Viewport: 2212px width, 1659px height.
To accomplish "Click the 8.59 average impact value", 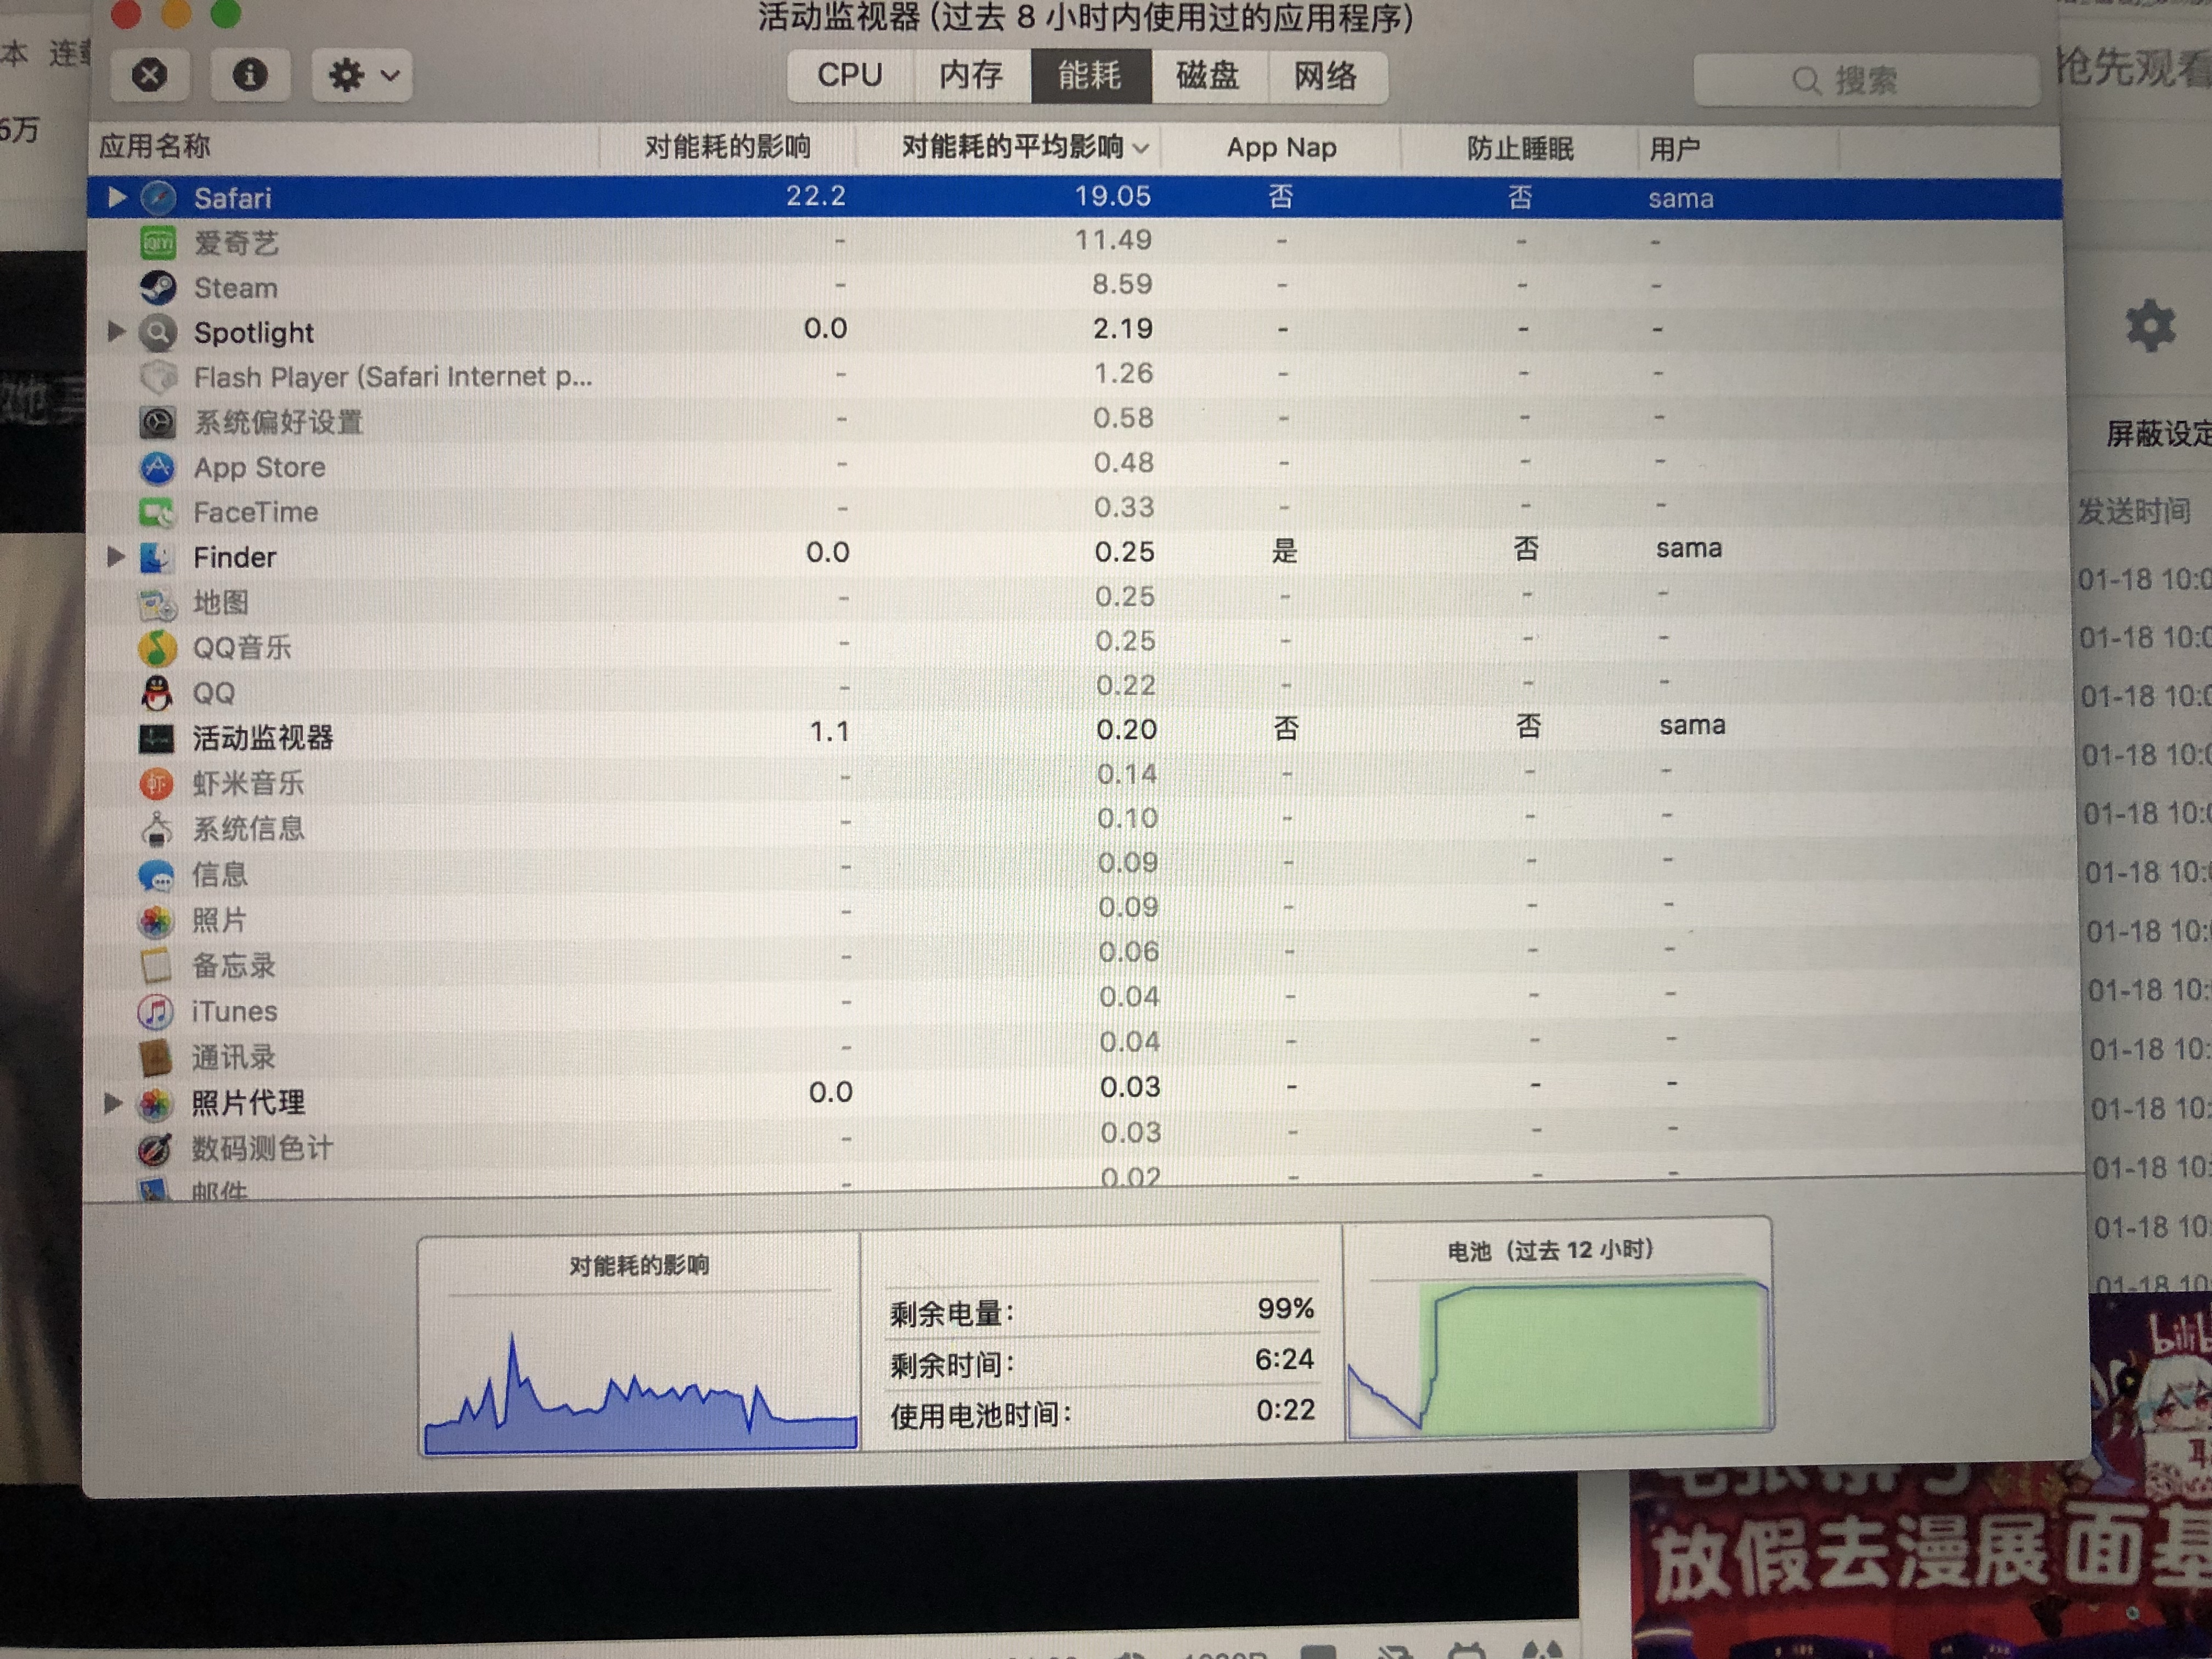I will [1122, 285].
